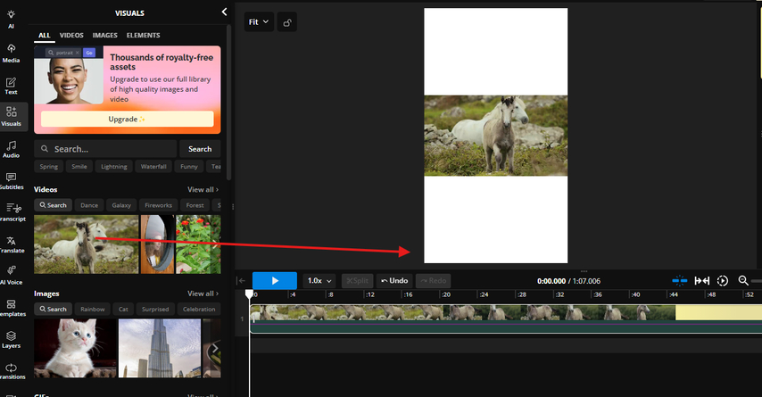Select the Dance video tag
This screenshot has width=762, height=397.
coord(89,205)
